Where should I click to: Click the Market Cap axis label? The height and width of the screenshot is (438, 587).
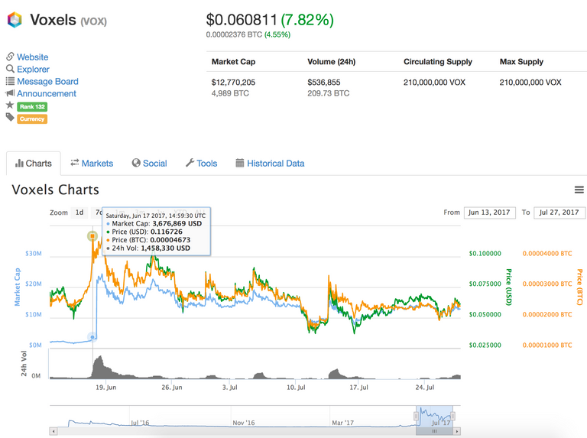[18, 287]
